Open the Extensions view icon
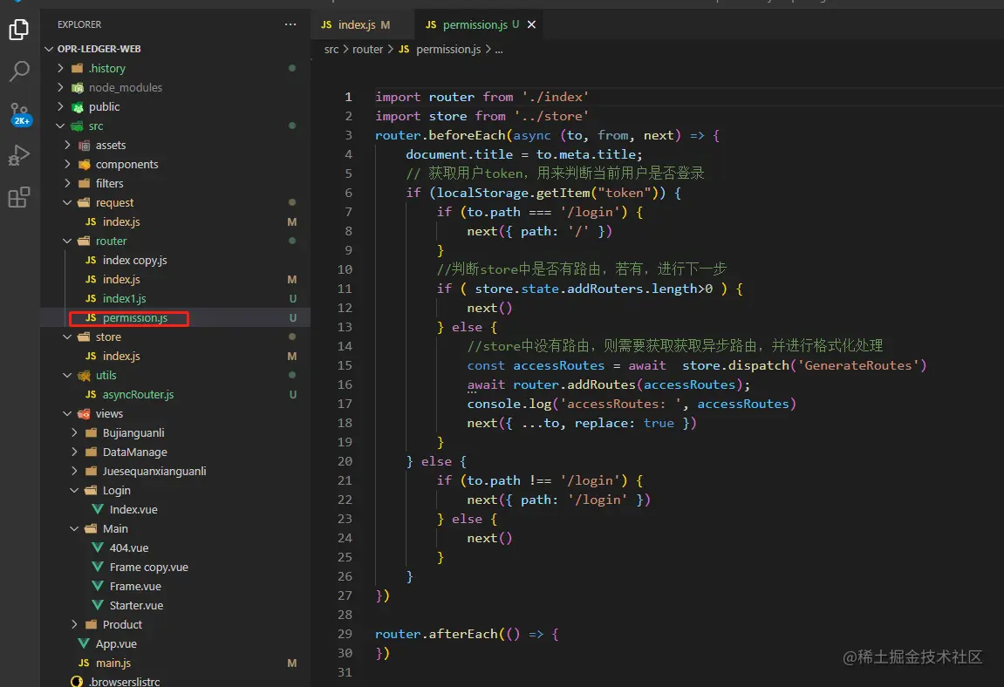This screenshot has width=1004, height=687. pyautogui.click(x=19, y=198)
